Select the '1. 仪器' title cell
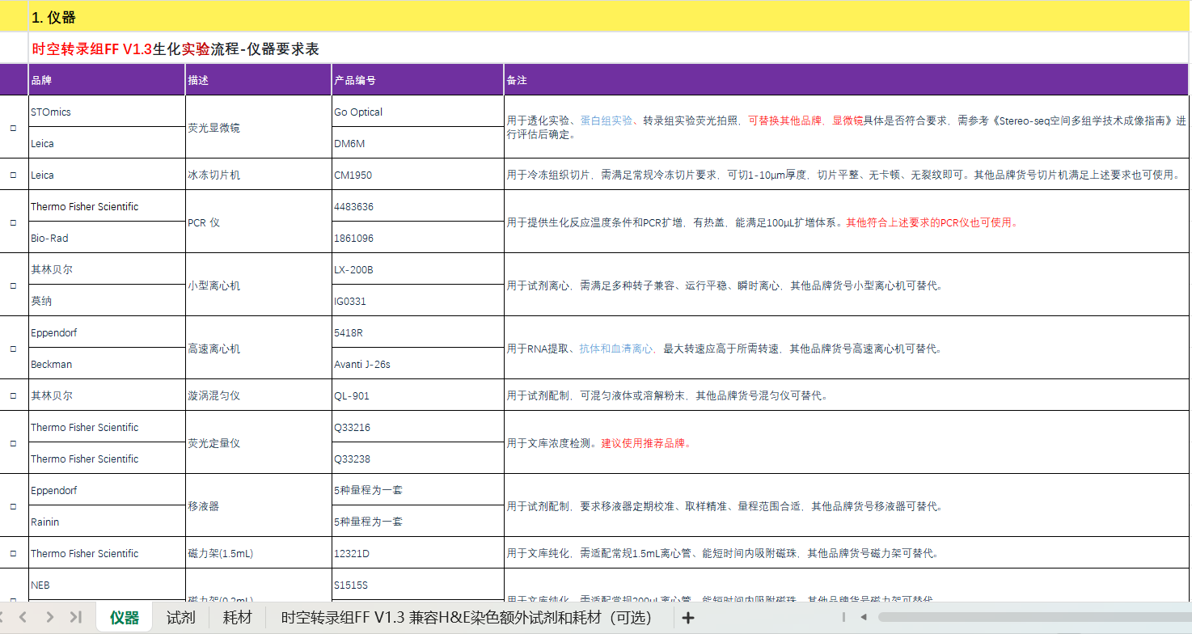1192x634 pixels. coord(608,17)
